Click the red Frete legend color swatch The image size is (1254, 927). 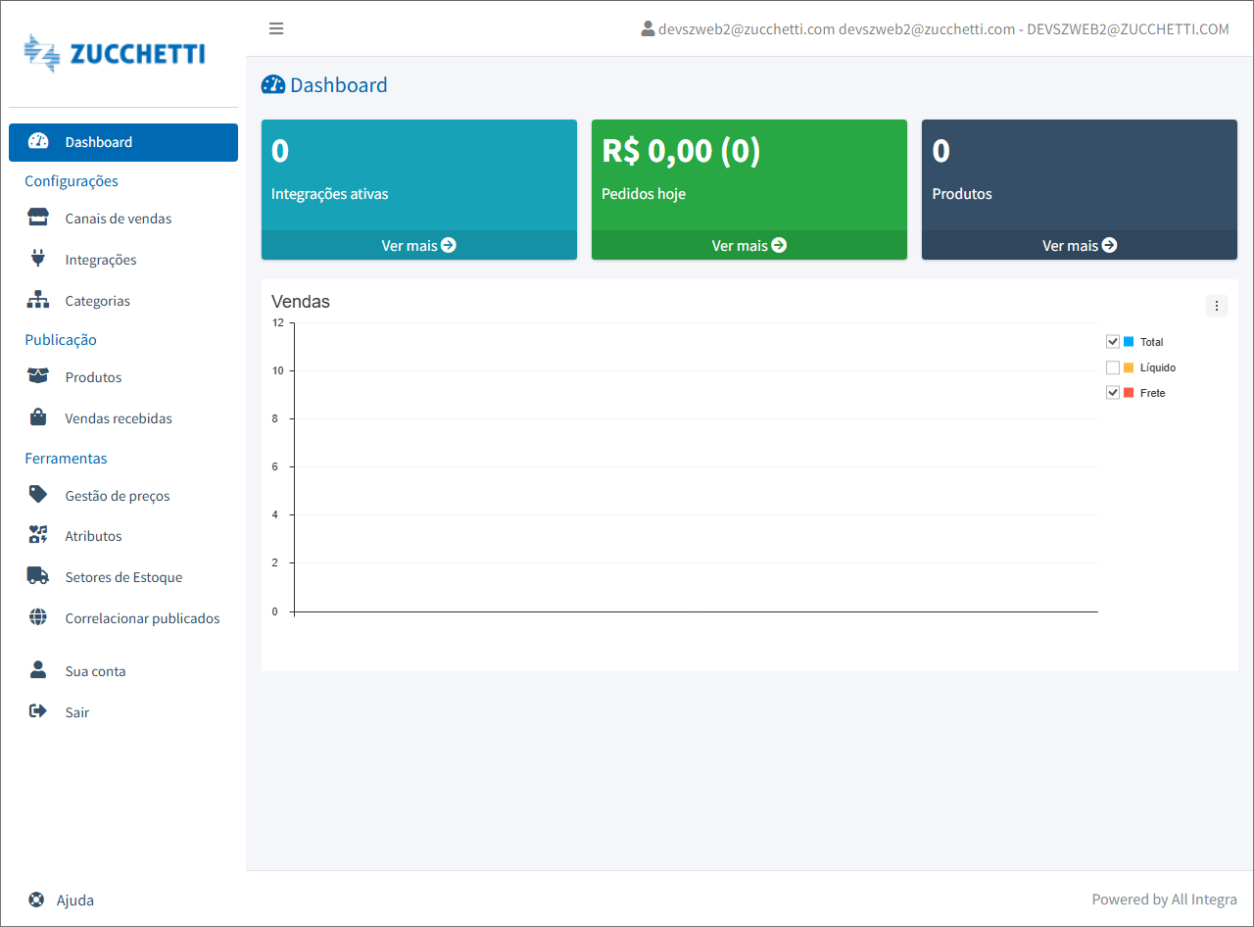pyautogui.click(x=1129, y=393)
